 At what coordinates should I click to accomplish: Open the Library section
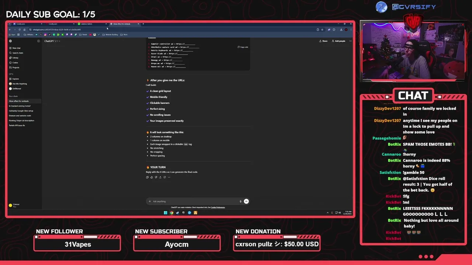(x=14, y=58)
